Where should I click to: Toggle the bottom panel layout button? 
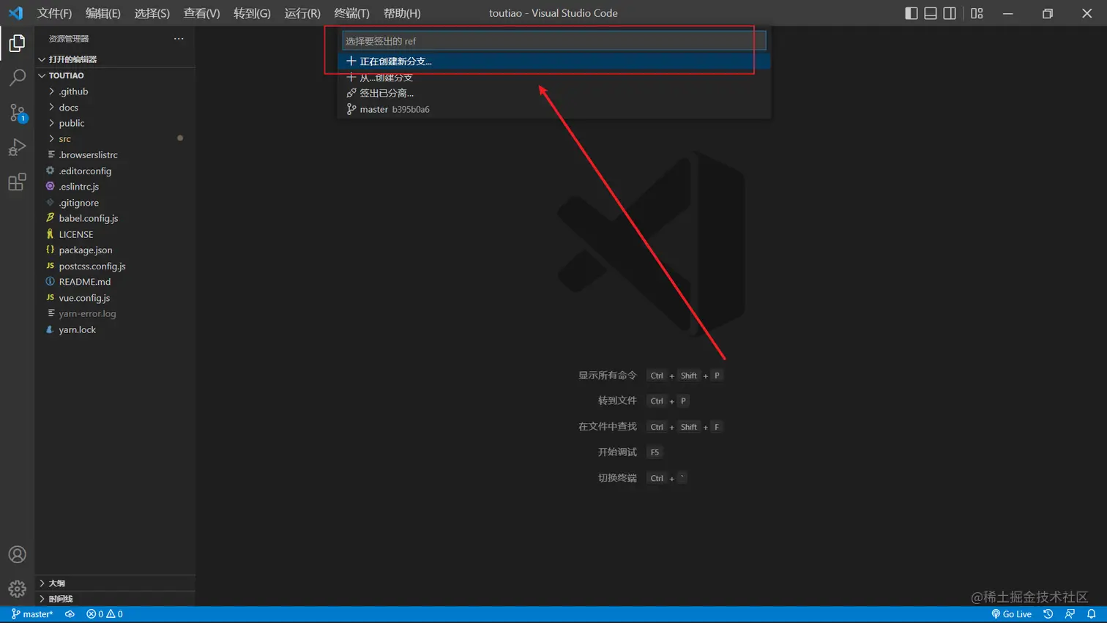(x=931, y=13)
